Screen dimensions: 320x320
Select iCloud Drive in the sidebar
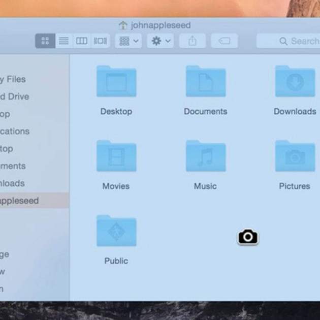tap(15, 97)
